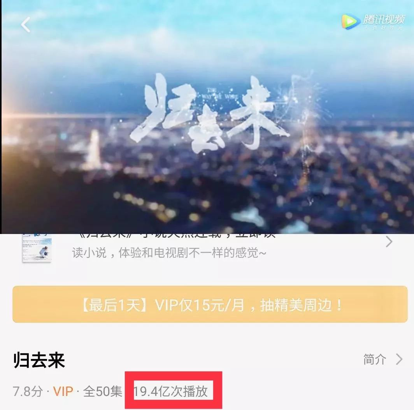Click the 腾讯视频 watermark text
Image resolution: width=414 pixels, height=410 pixels.
click(384, 19)
